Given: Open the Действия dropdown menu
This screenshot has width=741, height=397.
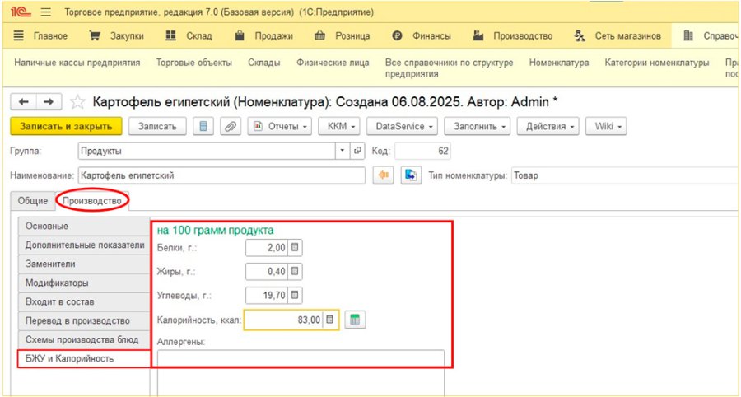Looking at the screenshot, I should [548, 126].
